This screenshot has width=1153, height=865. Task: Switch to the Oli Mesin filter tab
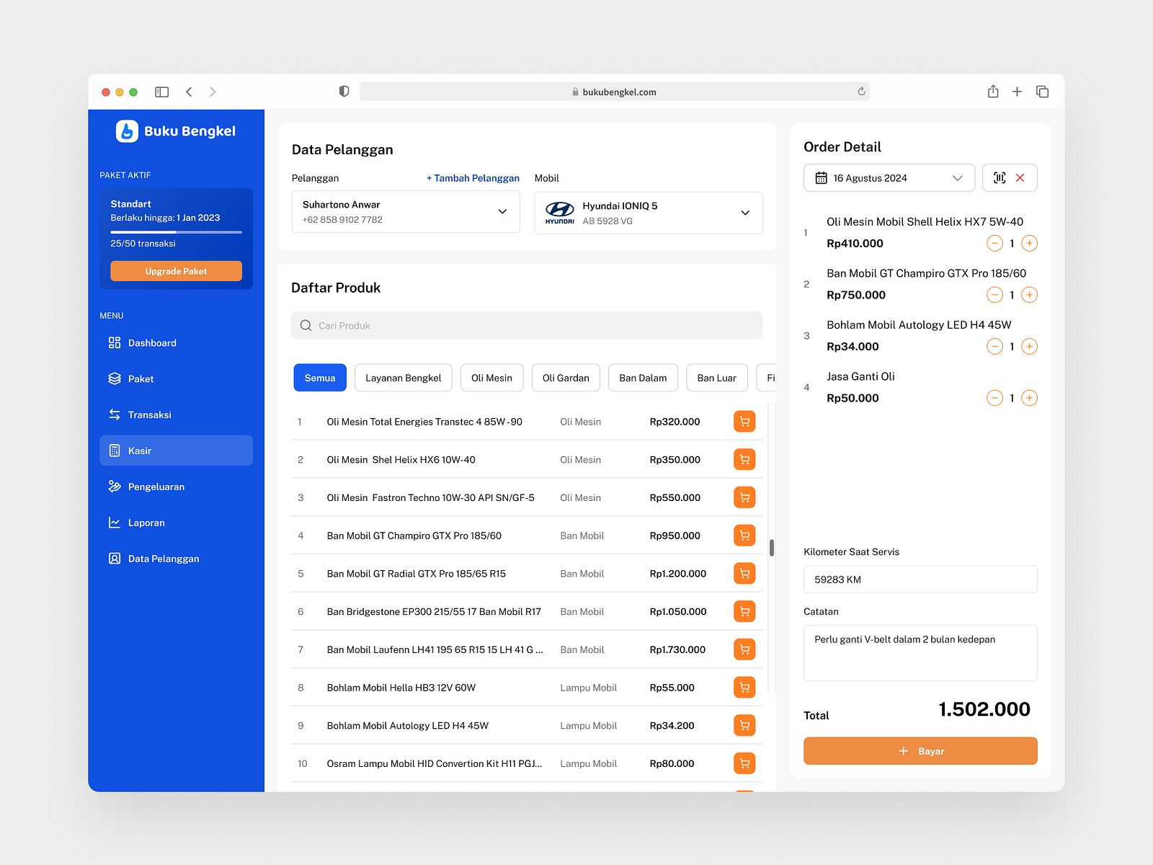(491, 377)
